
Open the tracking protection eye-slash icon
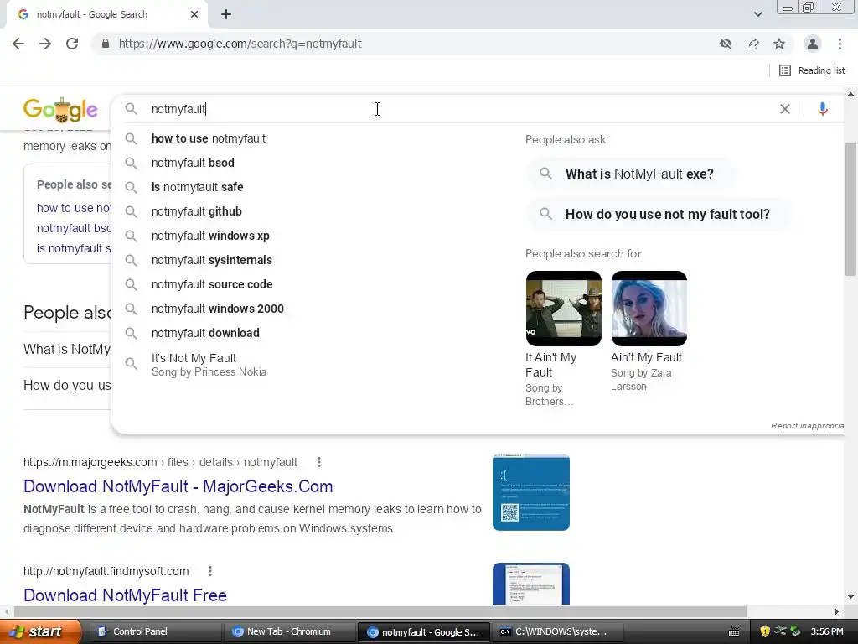tap(726, 44)
